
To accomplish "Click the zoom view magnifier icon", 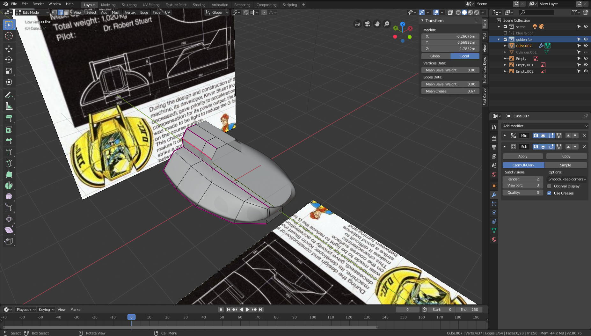I will click(387, 24).
